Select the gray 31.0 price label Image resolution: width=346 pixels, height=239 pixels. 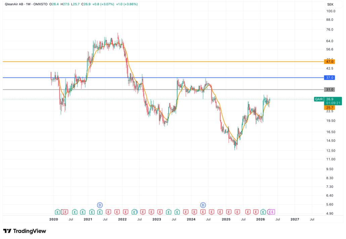330,89
